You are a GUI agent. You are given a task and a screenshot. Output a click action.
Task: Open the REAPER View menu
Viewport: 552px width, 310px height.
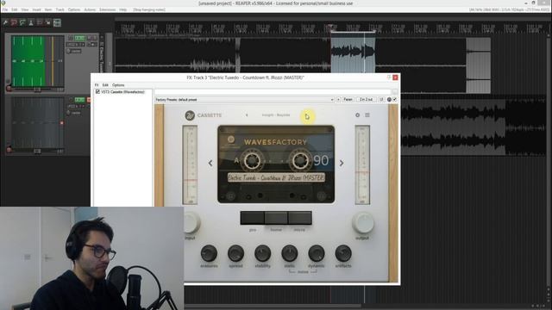(25, 9)
